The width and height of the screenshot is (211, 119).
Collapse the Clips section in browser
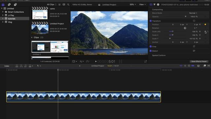coord(32,37)
